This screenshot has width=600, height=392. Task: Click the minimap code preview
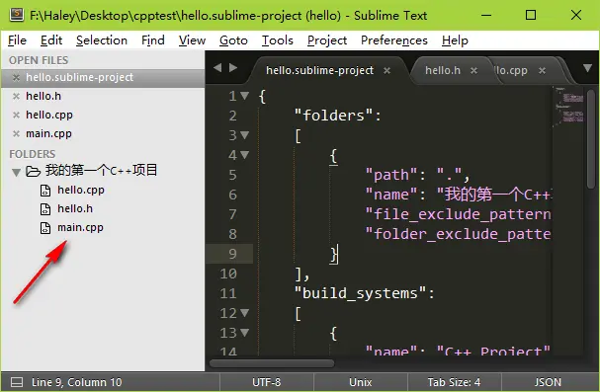(569, 107)
